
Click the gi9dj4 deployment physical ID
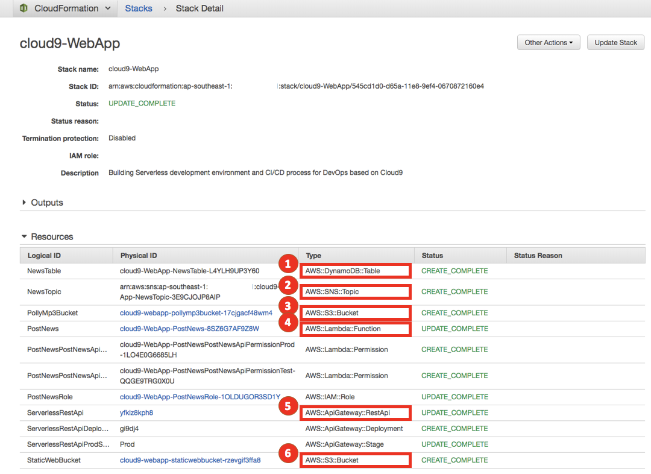pyautogui.click(x=129, y=428)
